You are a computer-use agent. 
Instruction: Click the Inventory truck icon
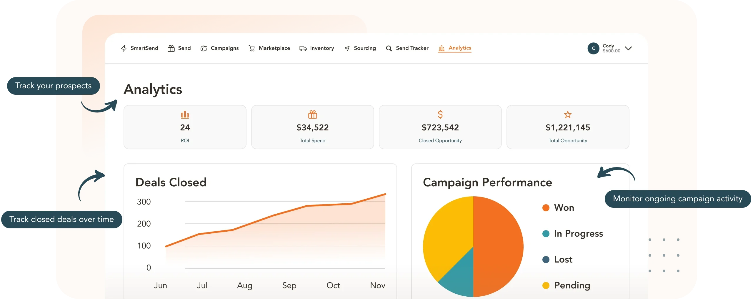click(303, 48)
